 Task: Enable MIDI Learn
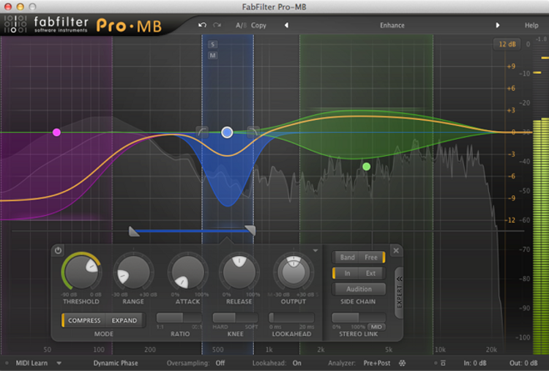(x=31, y=363)
